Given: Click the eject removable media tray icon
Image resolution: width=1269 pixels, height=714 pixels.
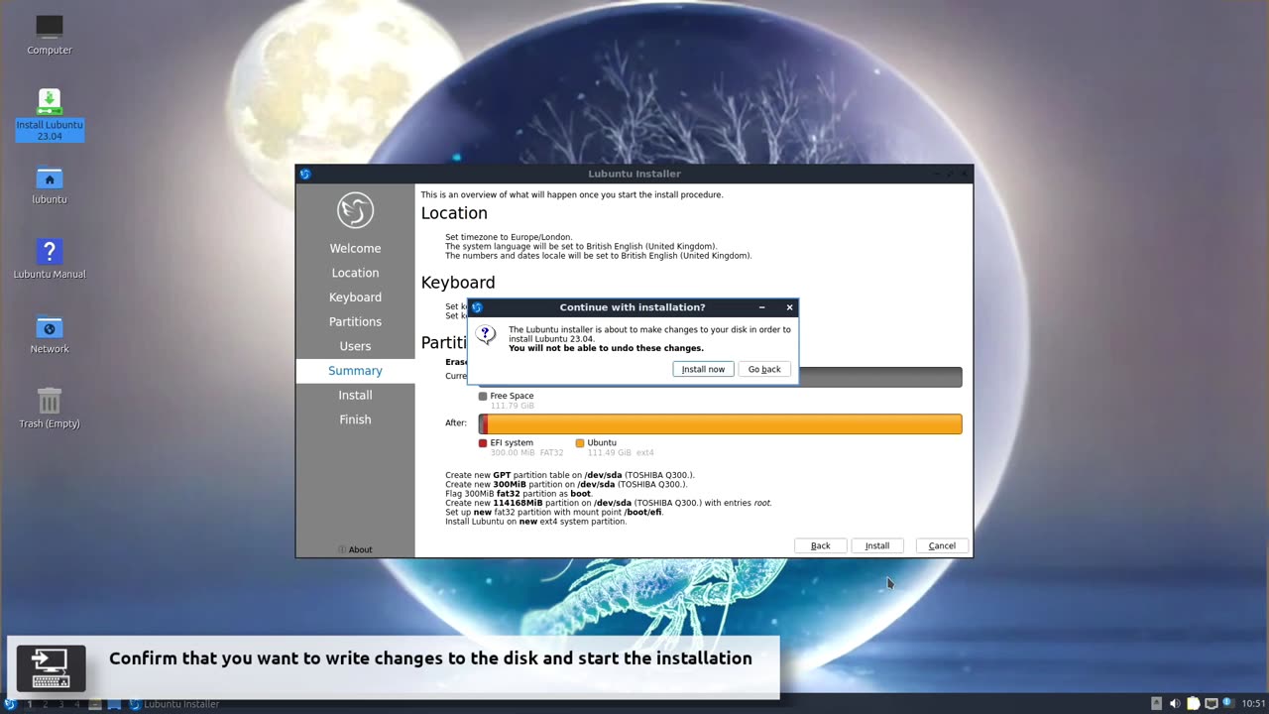Looking at the screenshot, I should coord(1157,704).
